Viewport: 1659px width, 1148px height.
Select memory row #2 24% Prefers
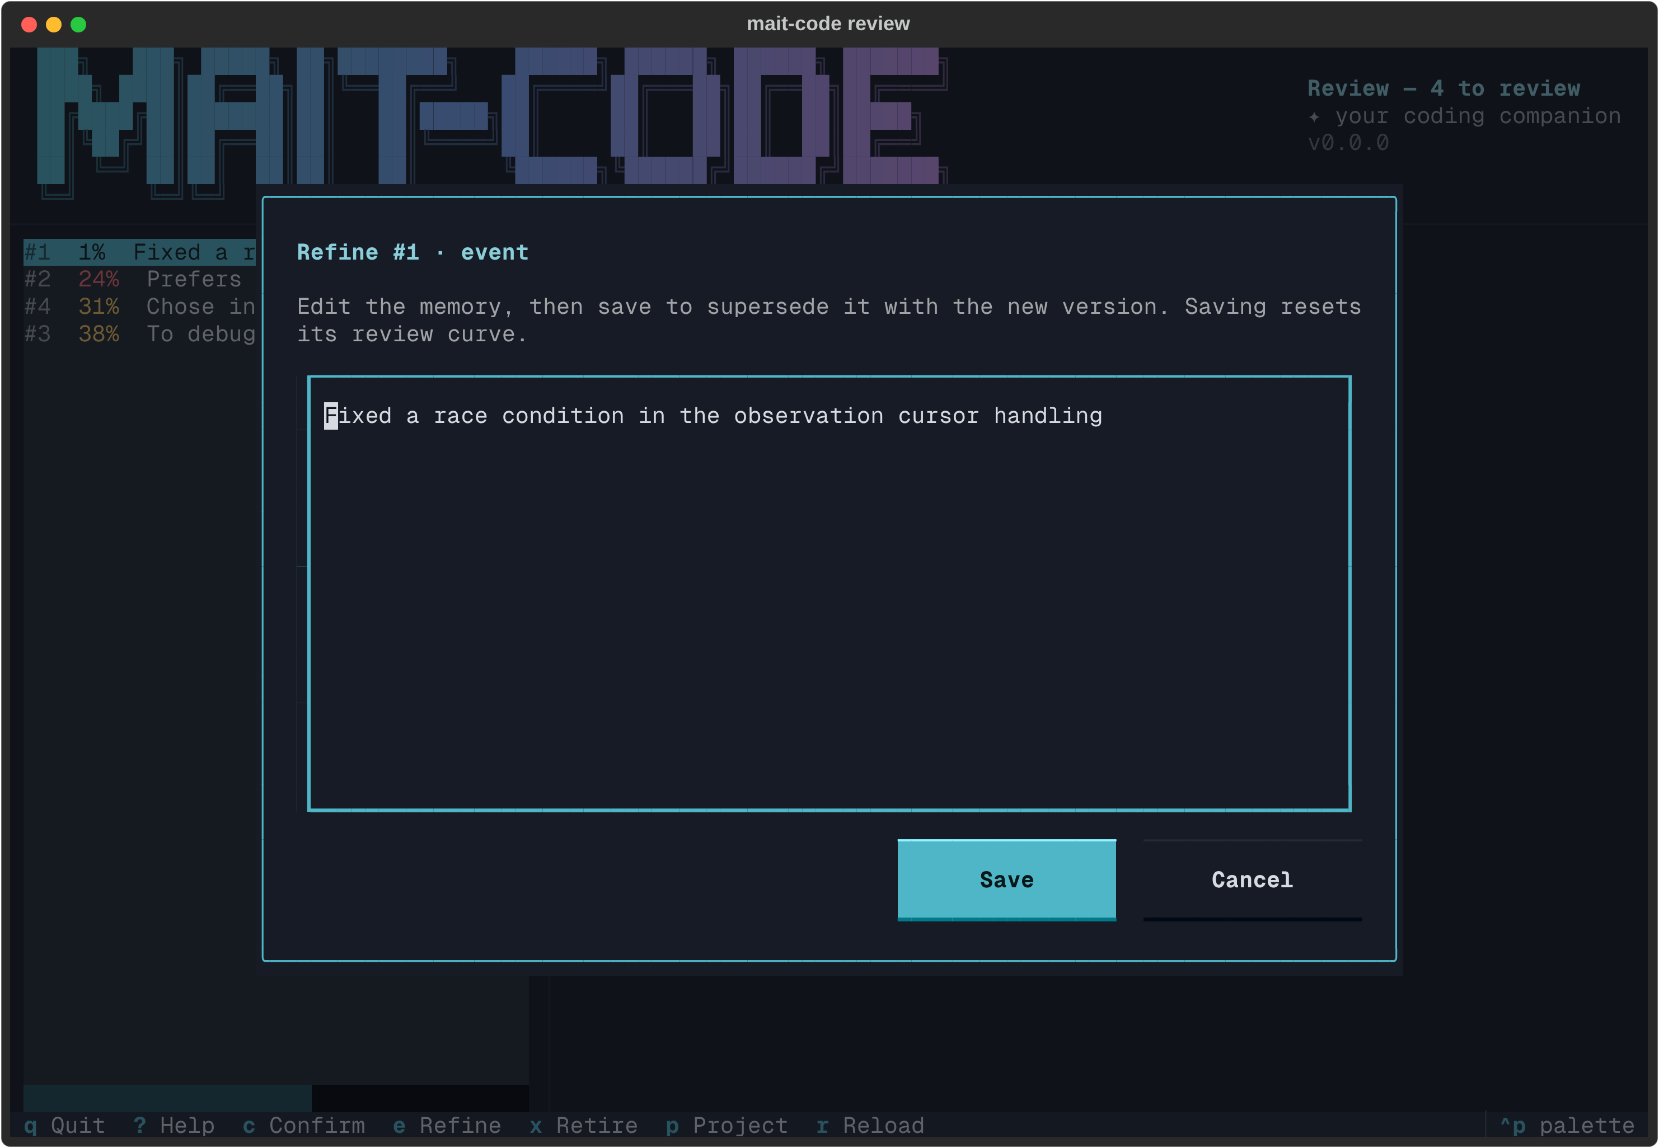coord(139,279)
